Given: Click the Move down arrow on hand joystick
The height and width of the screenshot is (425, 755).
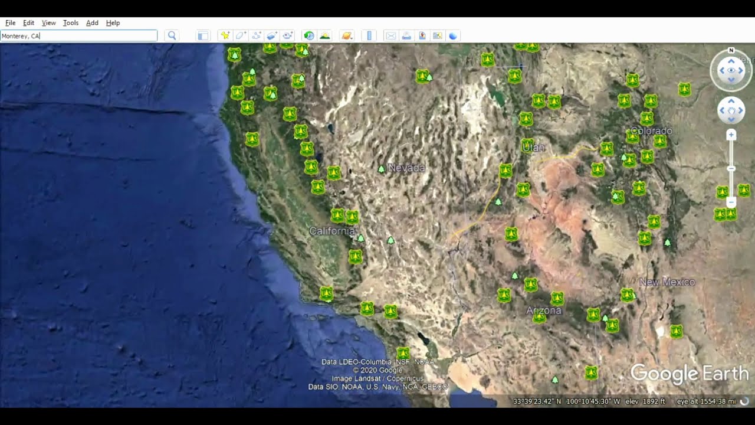Looking at the screenshot, I should 731,119.
